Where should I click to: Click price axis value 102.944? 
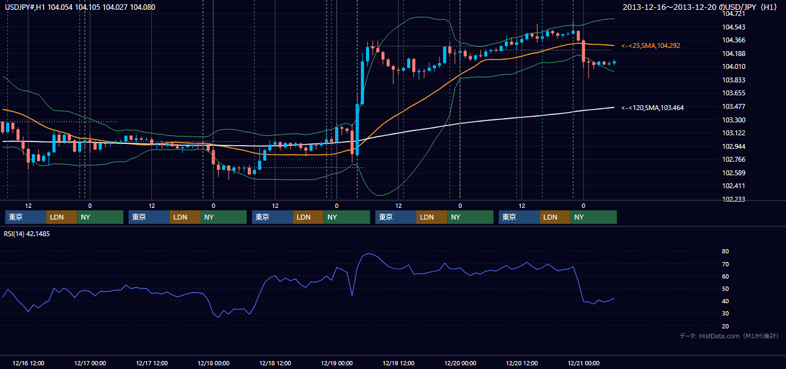coord(735,146)
